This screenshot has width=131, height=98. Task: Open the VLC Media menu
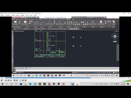click(2, 16)
